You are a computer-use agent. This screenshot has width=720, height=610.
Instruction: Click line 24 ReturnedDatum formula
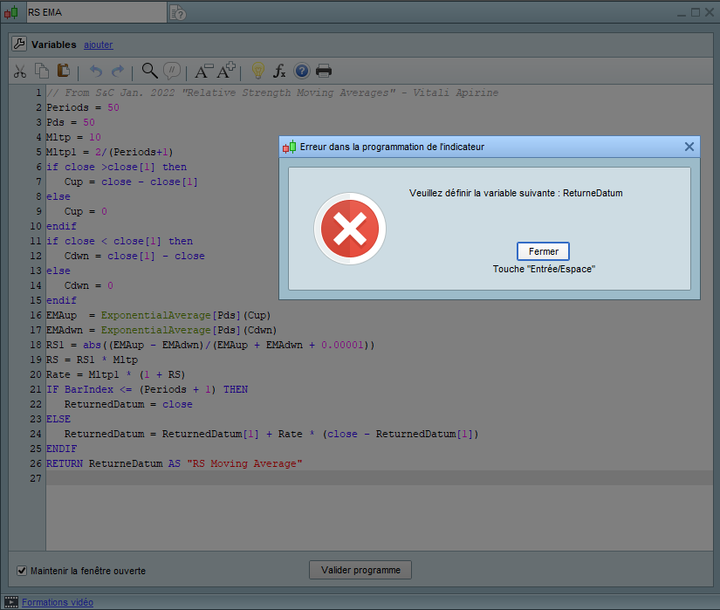(271, 434)
